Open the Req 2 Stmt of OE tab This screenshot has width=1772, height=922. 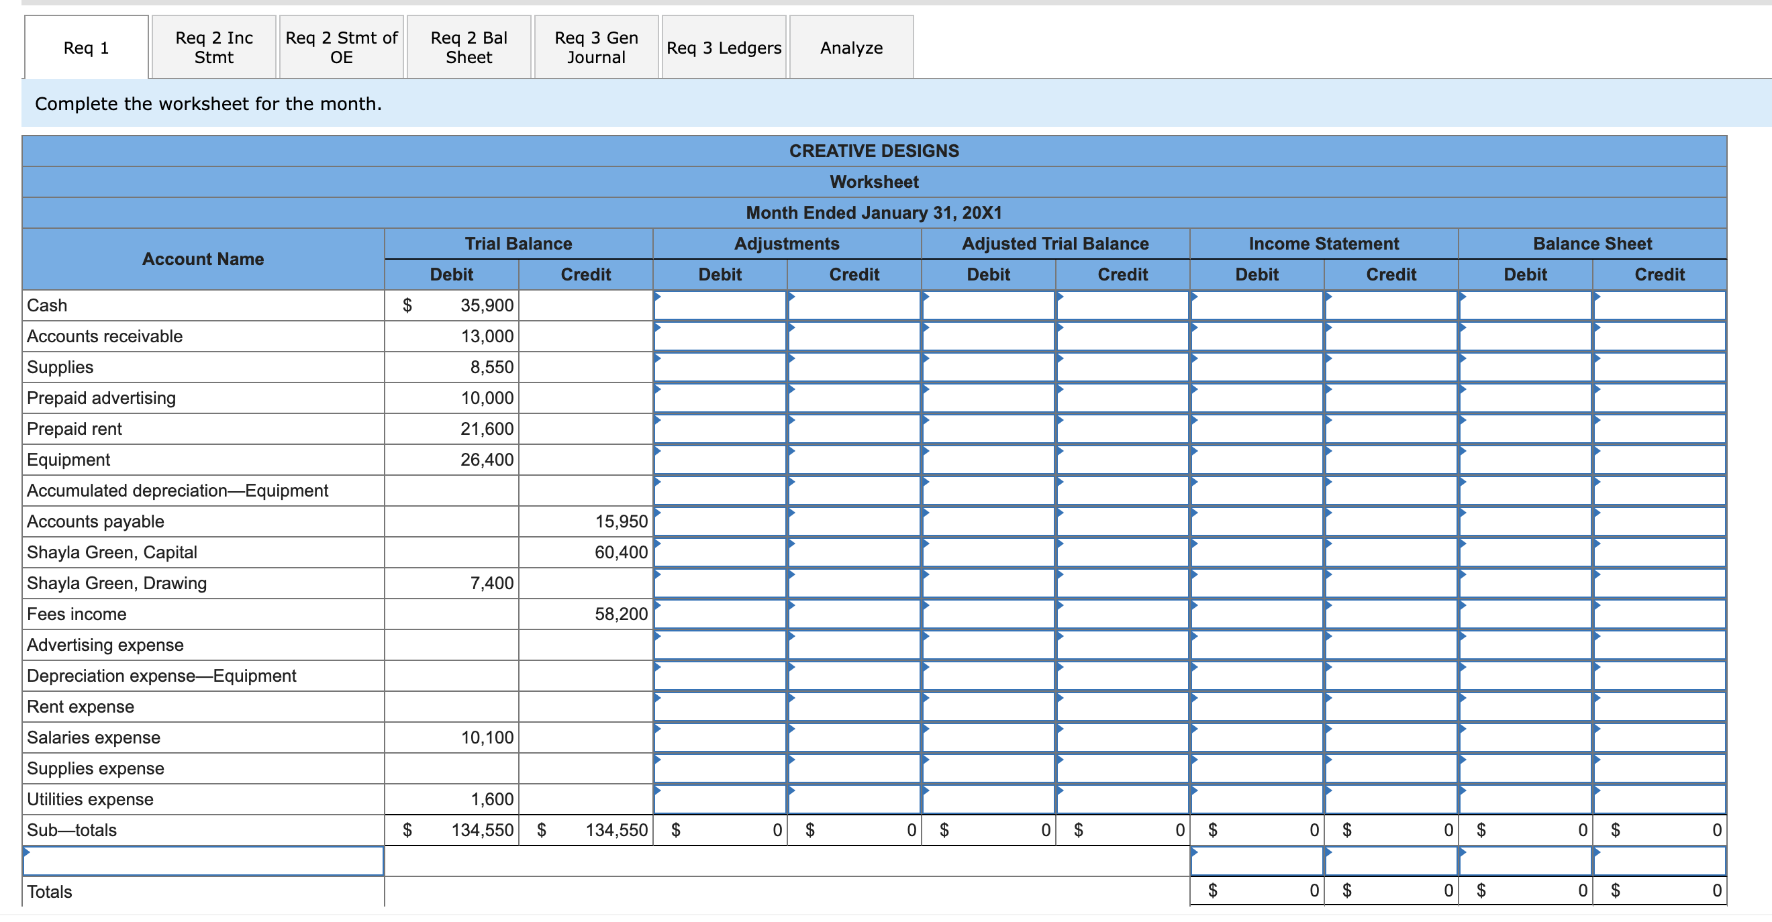coord(341,47)
